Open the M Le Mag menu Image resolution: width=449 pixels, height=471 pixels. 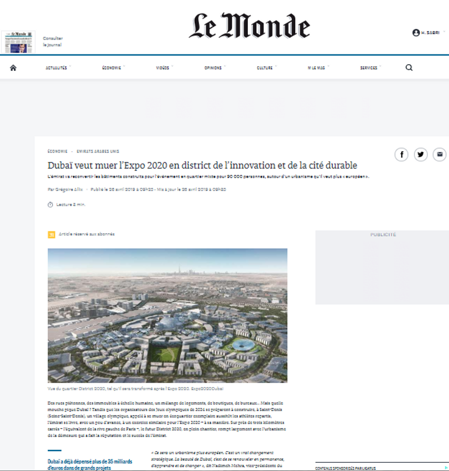pyautogui.click(x=316, y=68)
